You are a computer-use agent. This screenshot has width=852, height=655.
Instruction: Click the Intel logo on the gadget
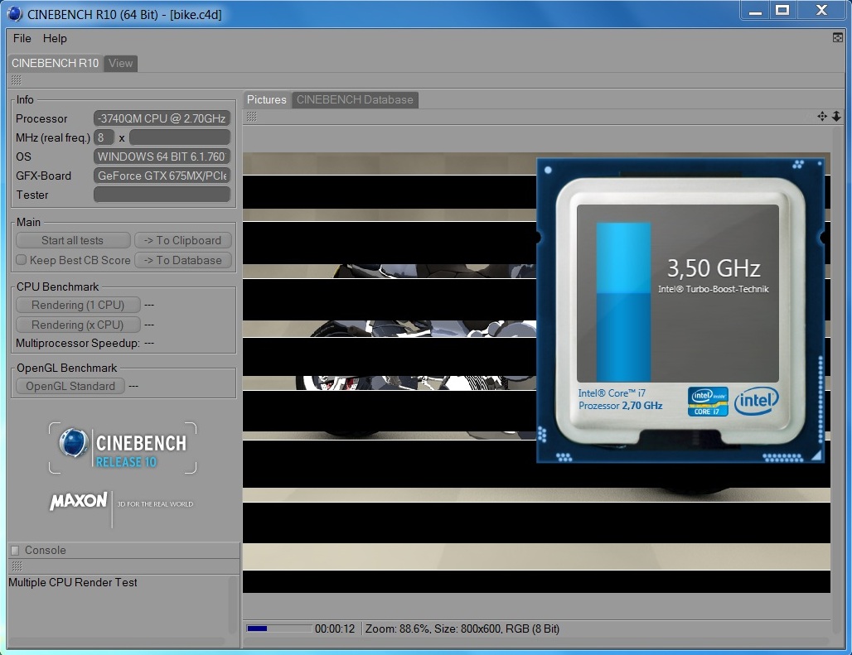[757, 401]
